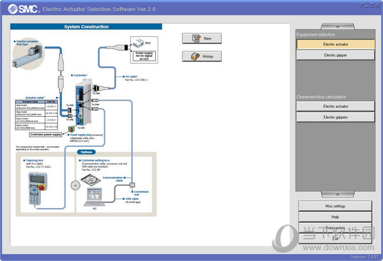Click the 'Characteristics calculation' section heading
The width and height of the screenshot is (383, 261).
pos(321,97)
